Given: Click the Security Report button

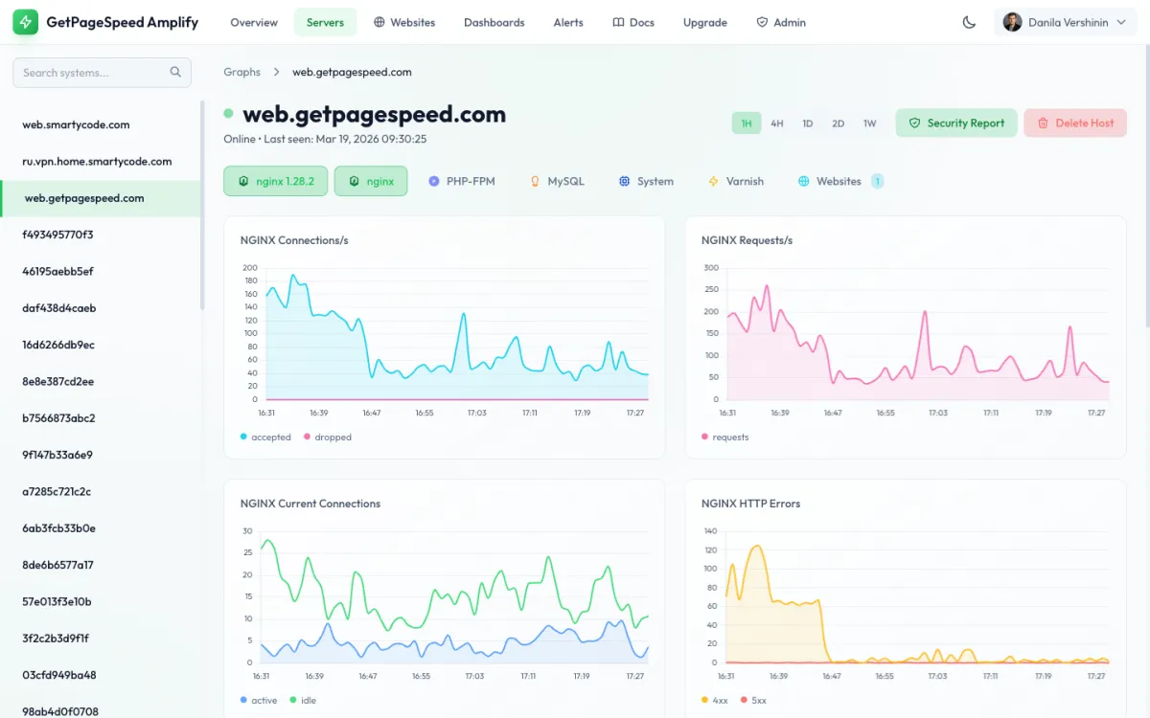Looking at the screenshot, I should [956, 123].
